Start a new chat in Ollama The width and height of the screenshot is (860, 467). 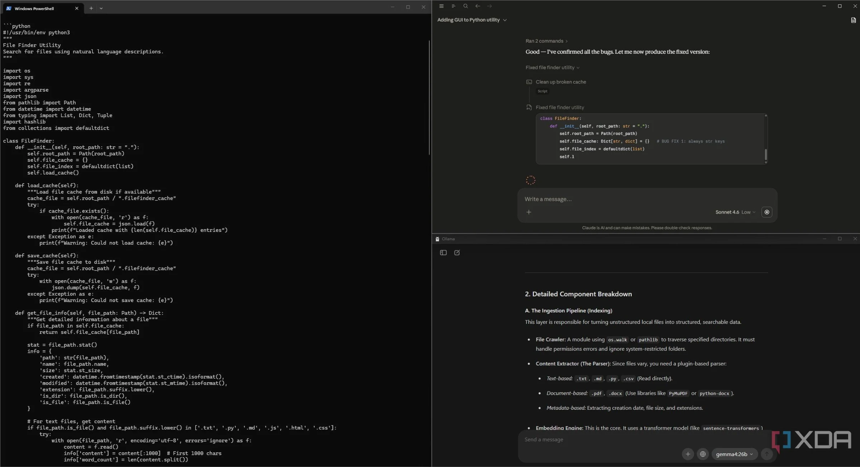[457, 253]
